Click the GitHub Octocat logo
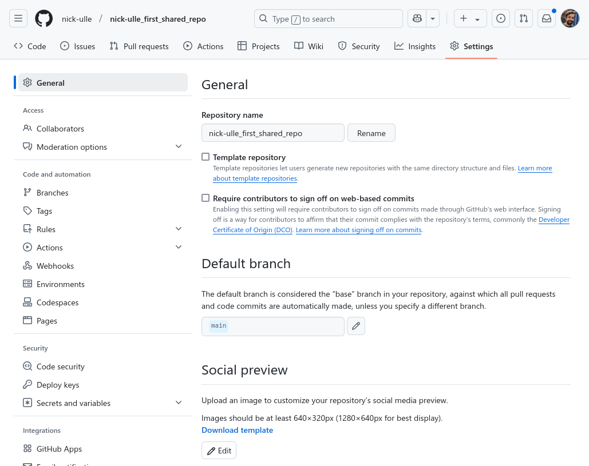The image size is (589, 466). 44,19
